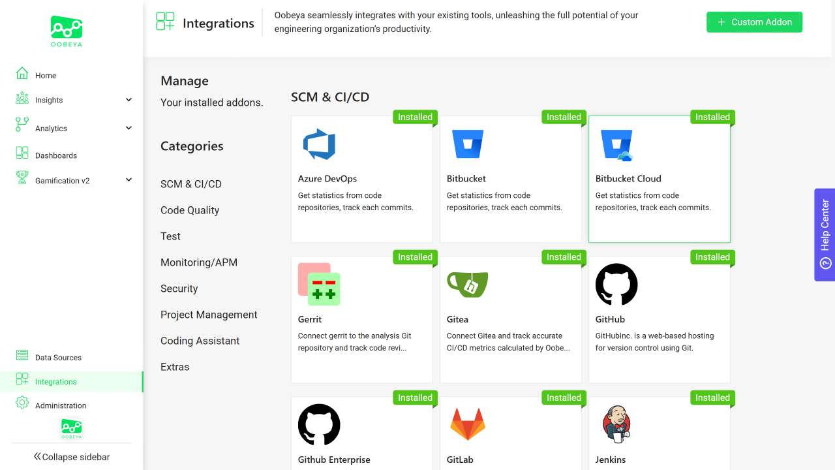Image resolution: width=835 pixels, height=470 pixels.
Task: Select the Test category
Action: coord(170,236)
